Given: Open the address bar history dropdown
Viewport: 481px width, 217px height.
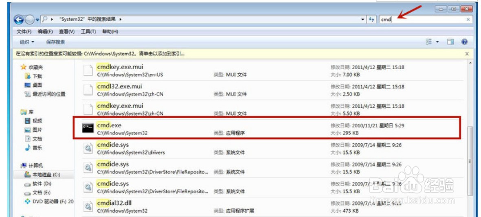Looking at the screenshot, I should (363, 19).
